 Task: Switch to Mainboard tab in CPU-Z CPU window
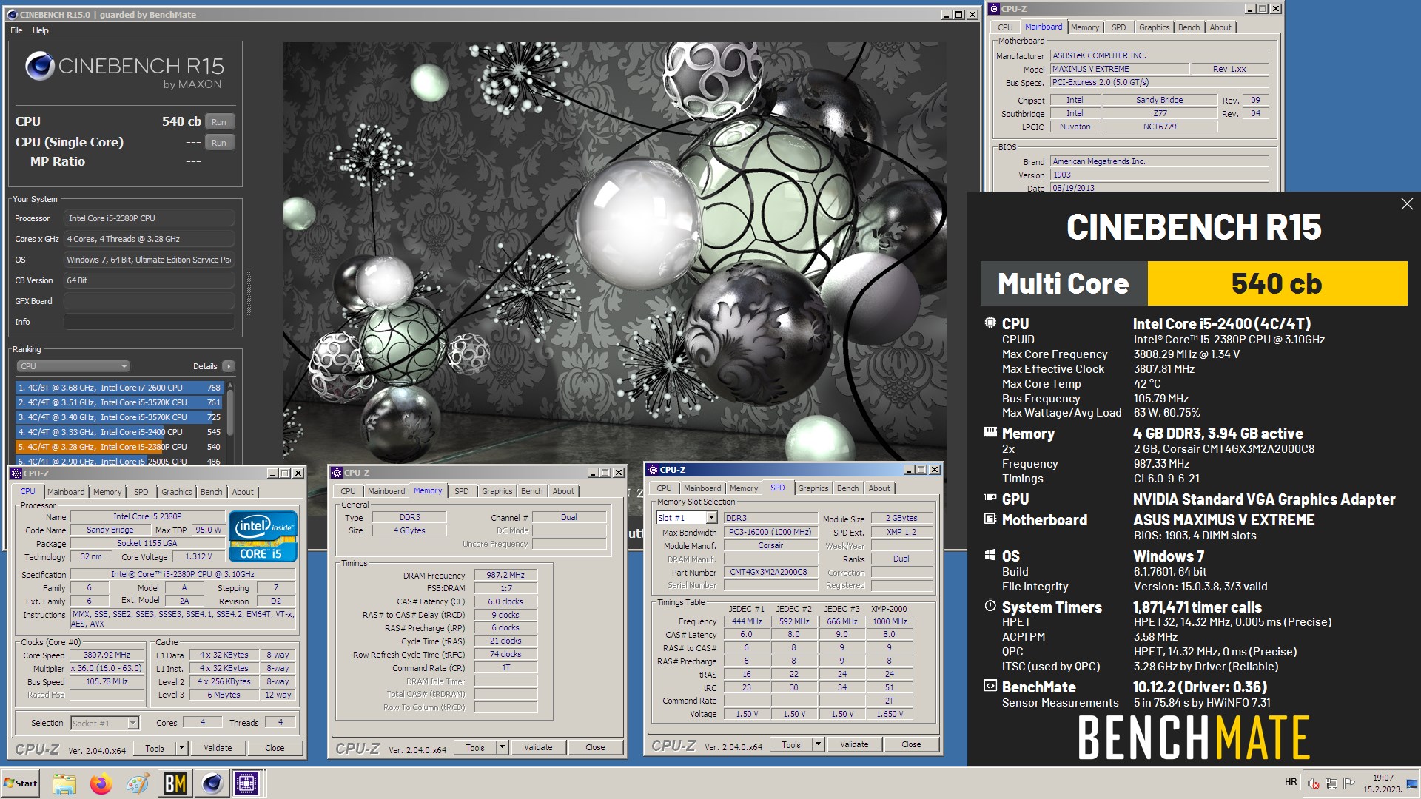point(66,492)
